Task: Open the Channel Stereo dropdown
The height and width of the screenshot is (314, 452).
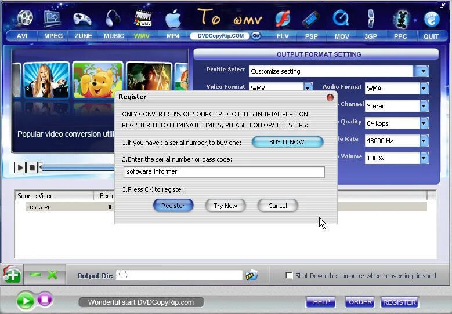Action: (424, 106)
